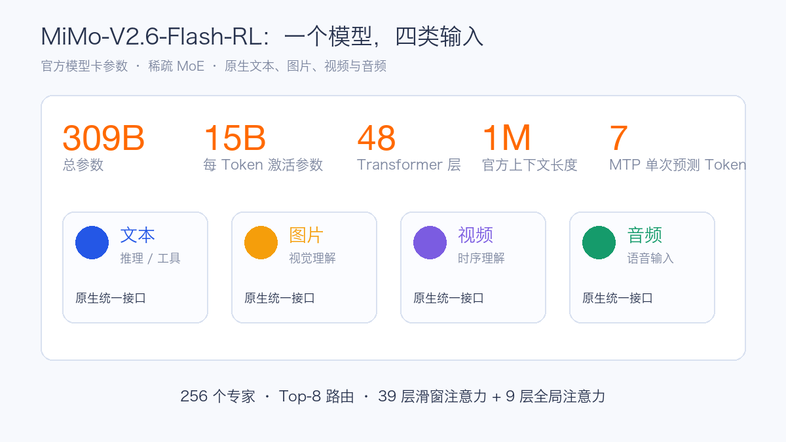Click the 48 value
786x442 pixels.
click(377, 138)
